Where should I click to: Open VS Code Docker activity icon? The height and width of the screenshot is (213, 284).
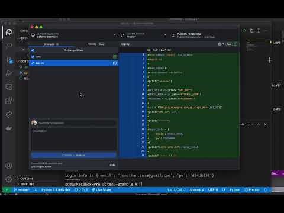click(x=9, y=128)
